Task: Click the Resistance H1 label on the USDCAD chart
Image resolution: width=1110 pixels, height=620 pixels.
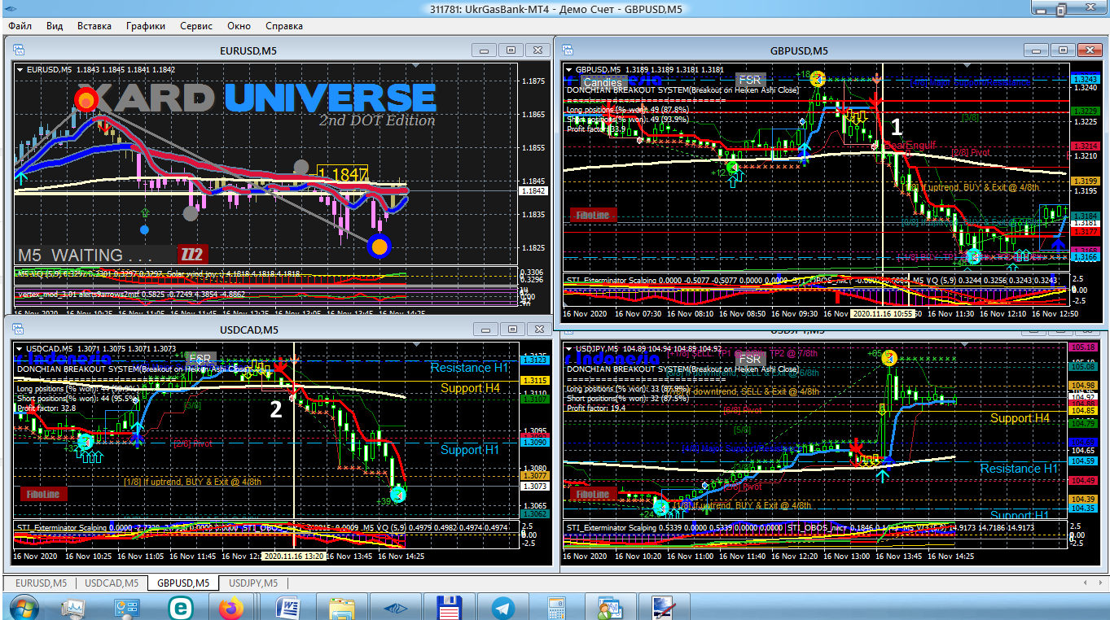Action: tap(471, 368)
